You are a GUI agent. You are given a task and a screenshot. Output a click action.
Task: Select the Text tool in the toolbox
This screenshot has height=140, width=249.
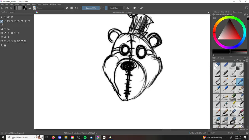coord(5,17)
